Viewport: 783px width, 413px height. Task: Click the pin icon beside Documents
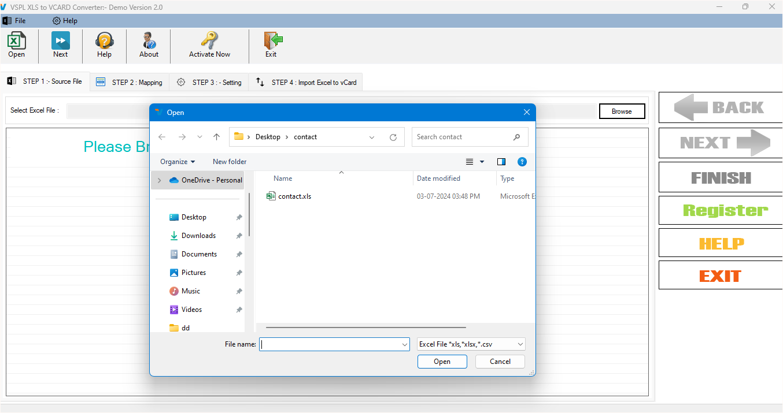pyautogui.click(x=239, y=255)
